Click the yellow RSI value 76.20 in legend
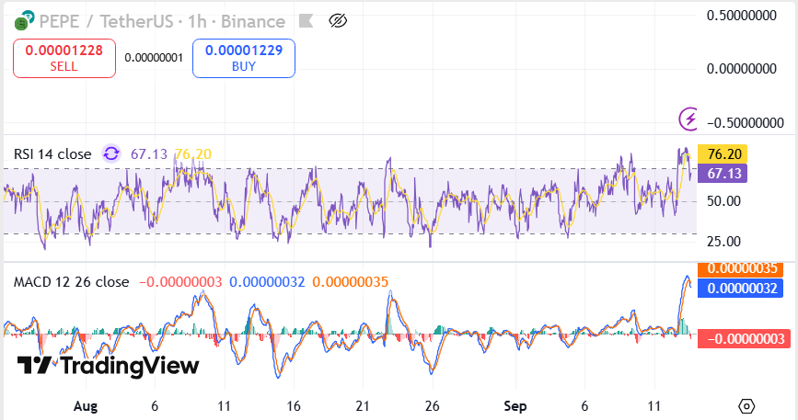Screen dimensions: 798x420 (193, 153)
